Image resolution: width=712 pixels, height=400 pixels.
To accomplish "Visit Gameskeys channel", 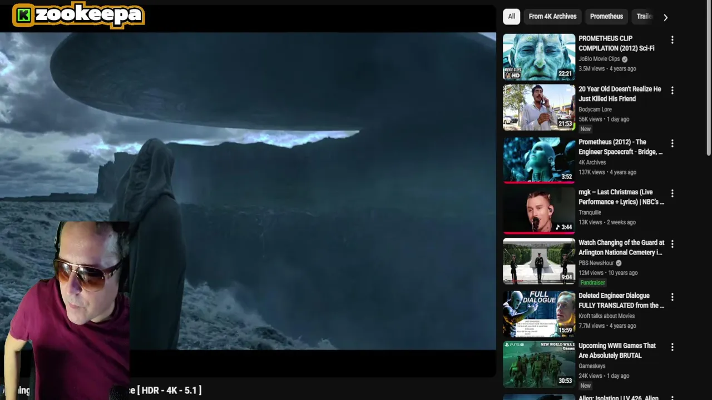I will tap(592, 366).
